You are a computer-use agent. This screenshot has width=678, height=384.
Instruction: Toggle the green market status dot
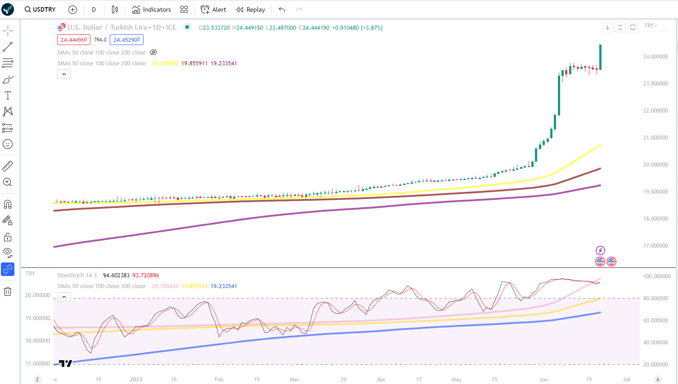coord(187,27)
